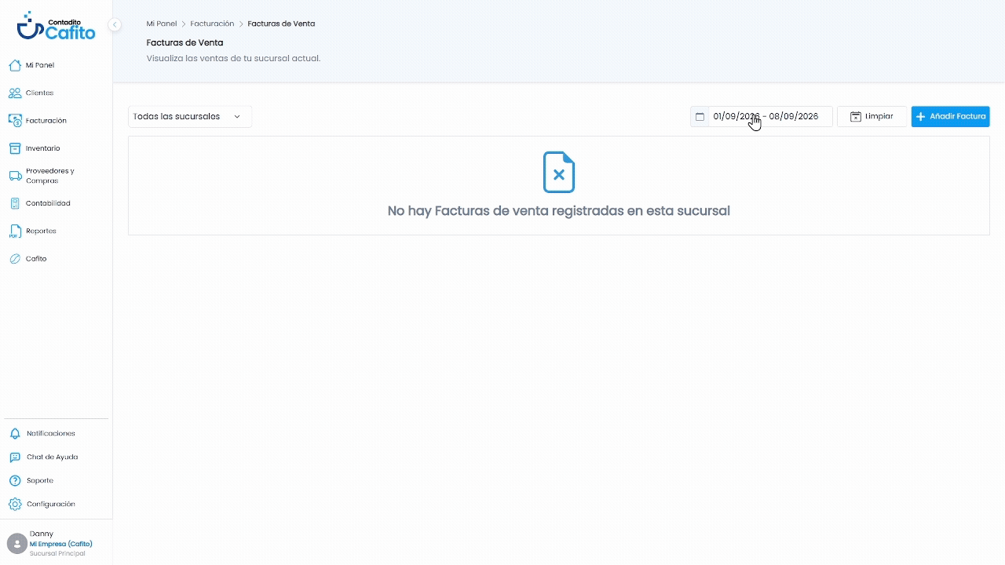This screenshot has width=1005, height=565.
Task: Expand the Todas las sucursales dropdown
Action: [x=190, y=117]
